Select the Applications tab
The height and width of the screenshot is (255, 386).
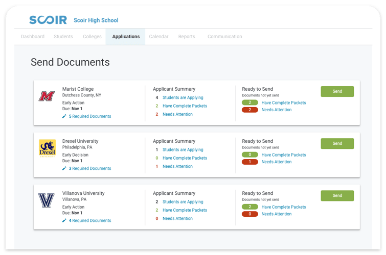click(126, 37)
